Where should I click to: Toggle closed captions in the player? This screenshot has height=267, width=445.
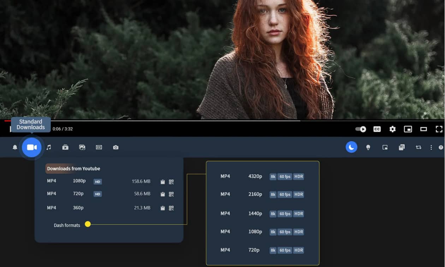(x=377, y=129)
